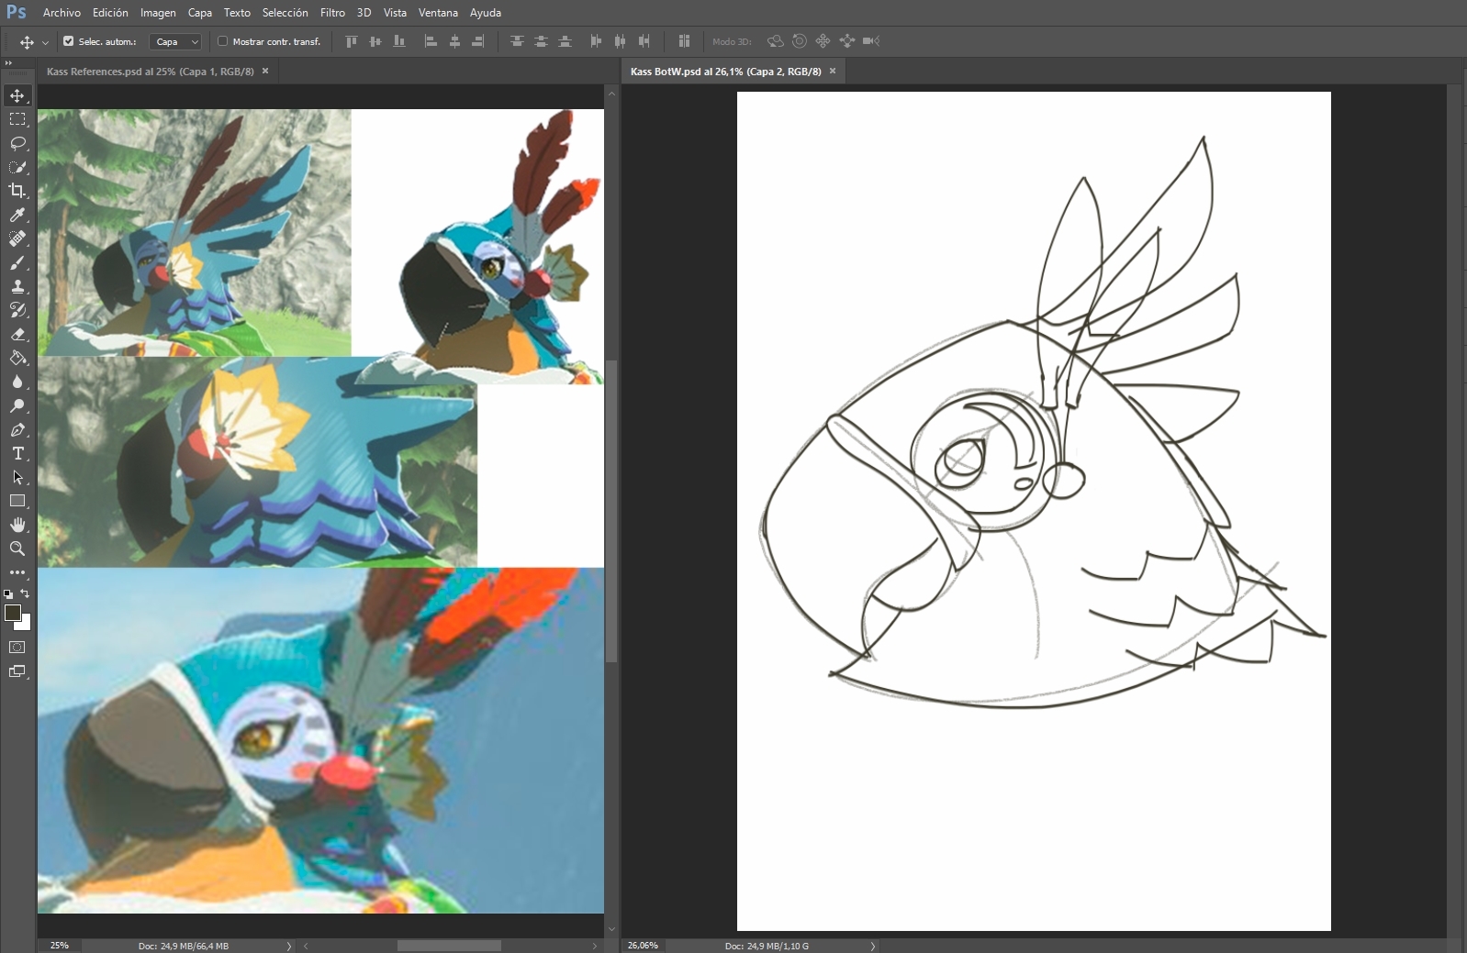Click the 26,06% zoom field in Kass BotW
The height and width of the screenshot is (953, 1467).
(644, 946)
